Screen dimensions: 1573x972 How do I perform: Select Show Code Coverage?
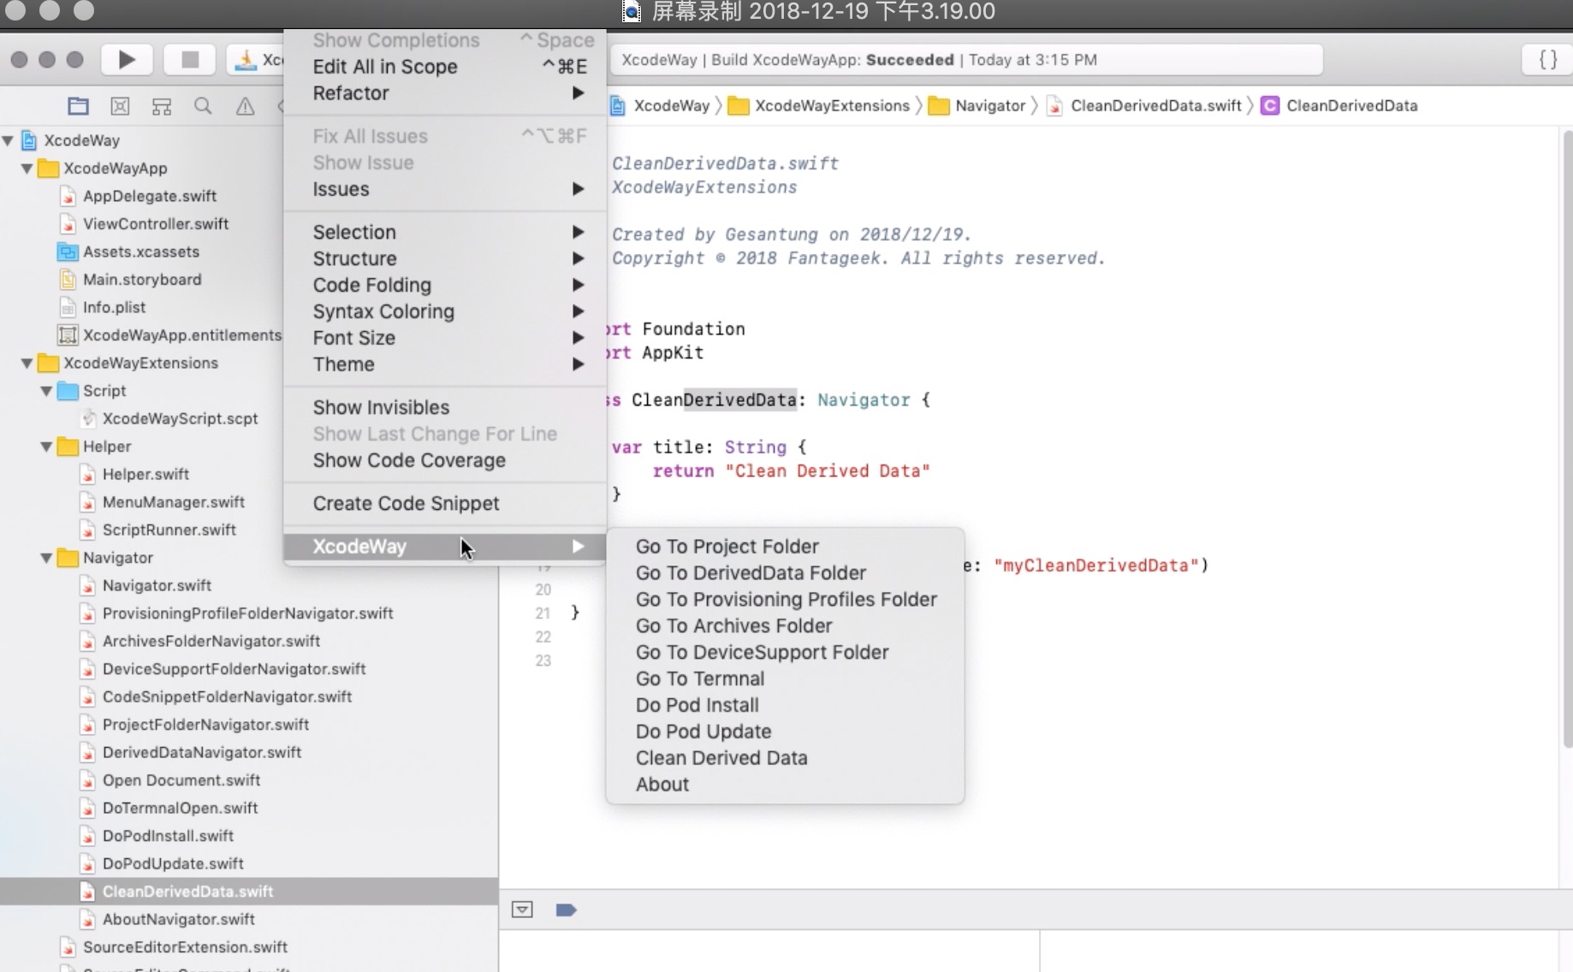[445, 460]
